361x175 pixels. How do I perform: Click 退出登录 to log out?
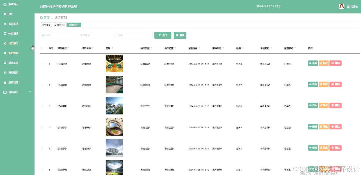352,6
